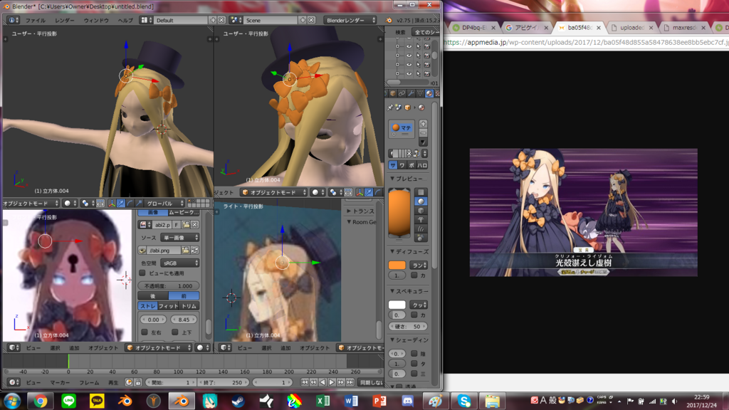729x410 pixels.
Task: Play the animation forward
Action: pos(332,382)
